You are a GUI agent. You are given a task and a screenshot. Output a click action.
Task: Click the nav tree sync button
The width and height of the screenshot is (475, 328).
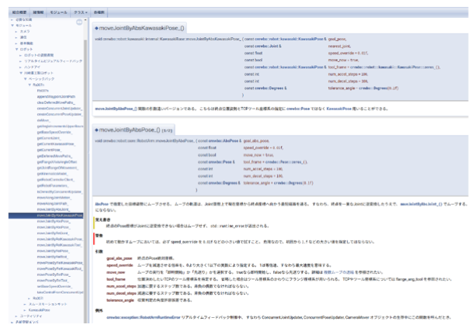pos(80,21)
